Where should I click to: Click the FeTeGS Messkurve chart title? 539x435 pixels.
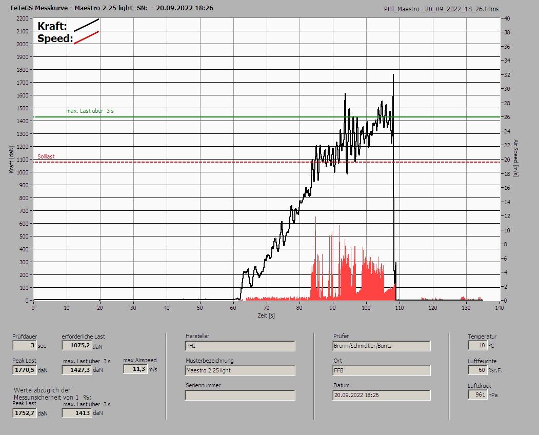pos(112,8)
